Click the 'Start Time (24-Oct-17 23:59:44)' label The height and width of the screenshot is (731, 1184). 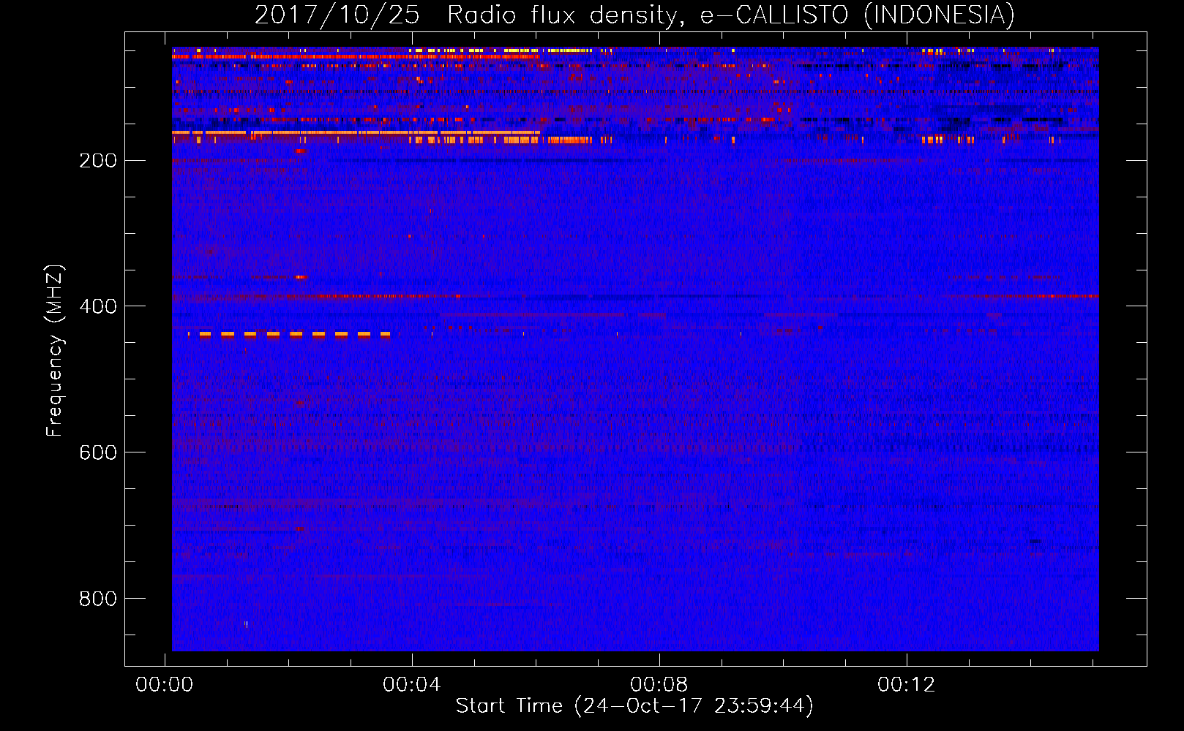click(634, 706)
